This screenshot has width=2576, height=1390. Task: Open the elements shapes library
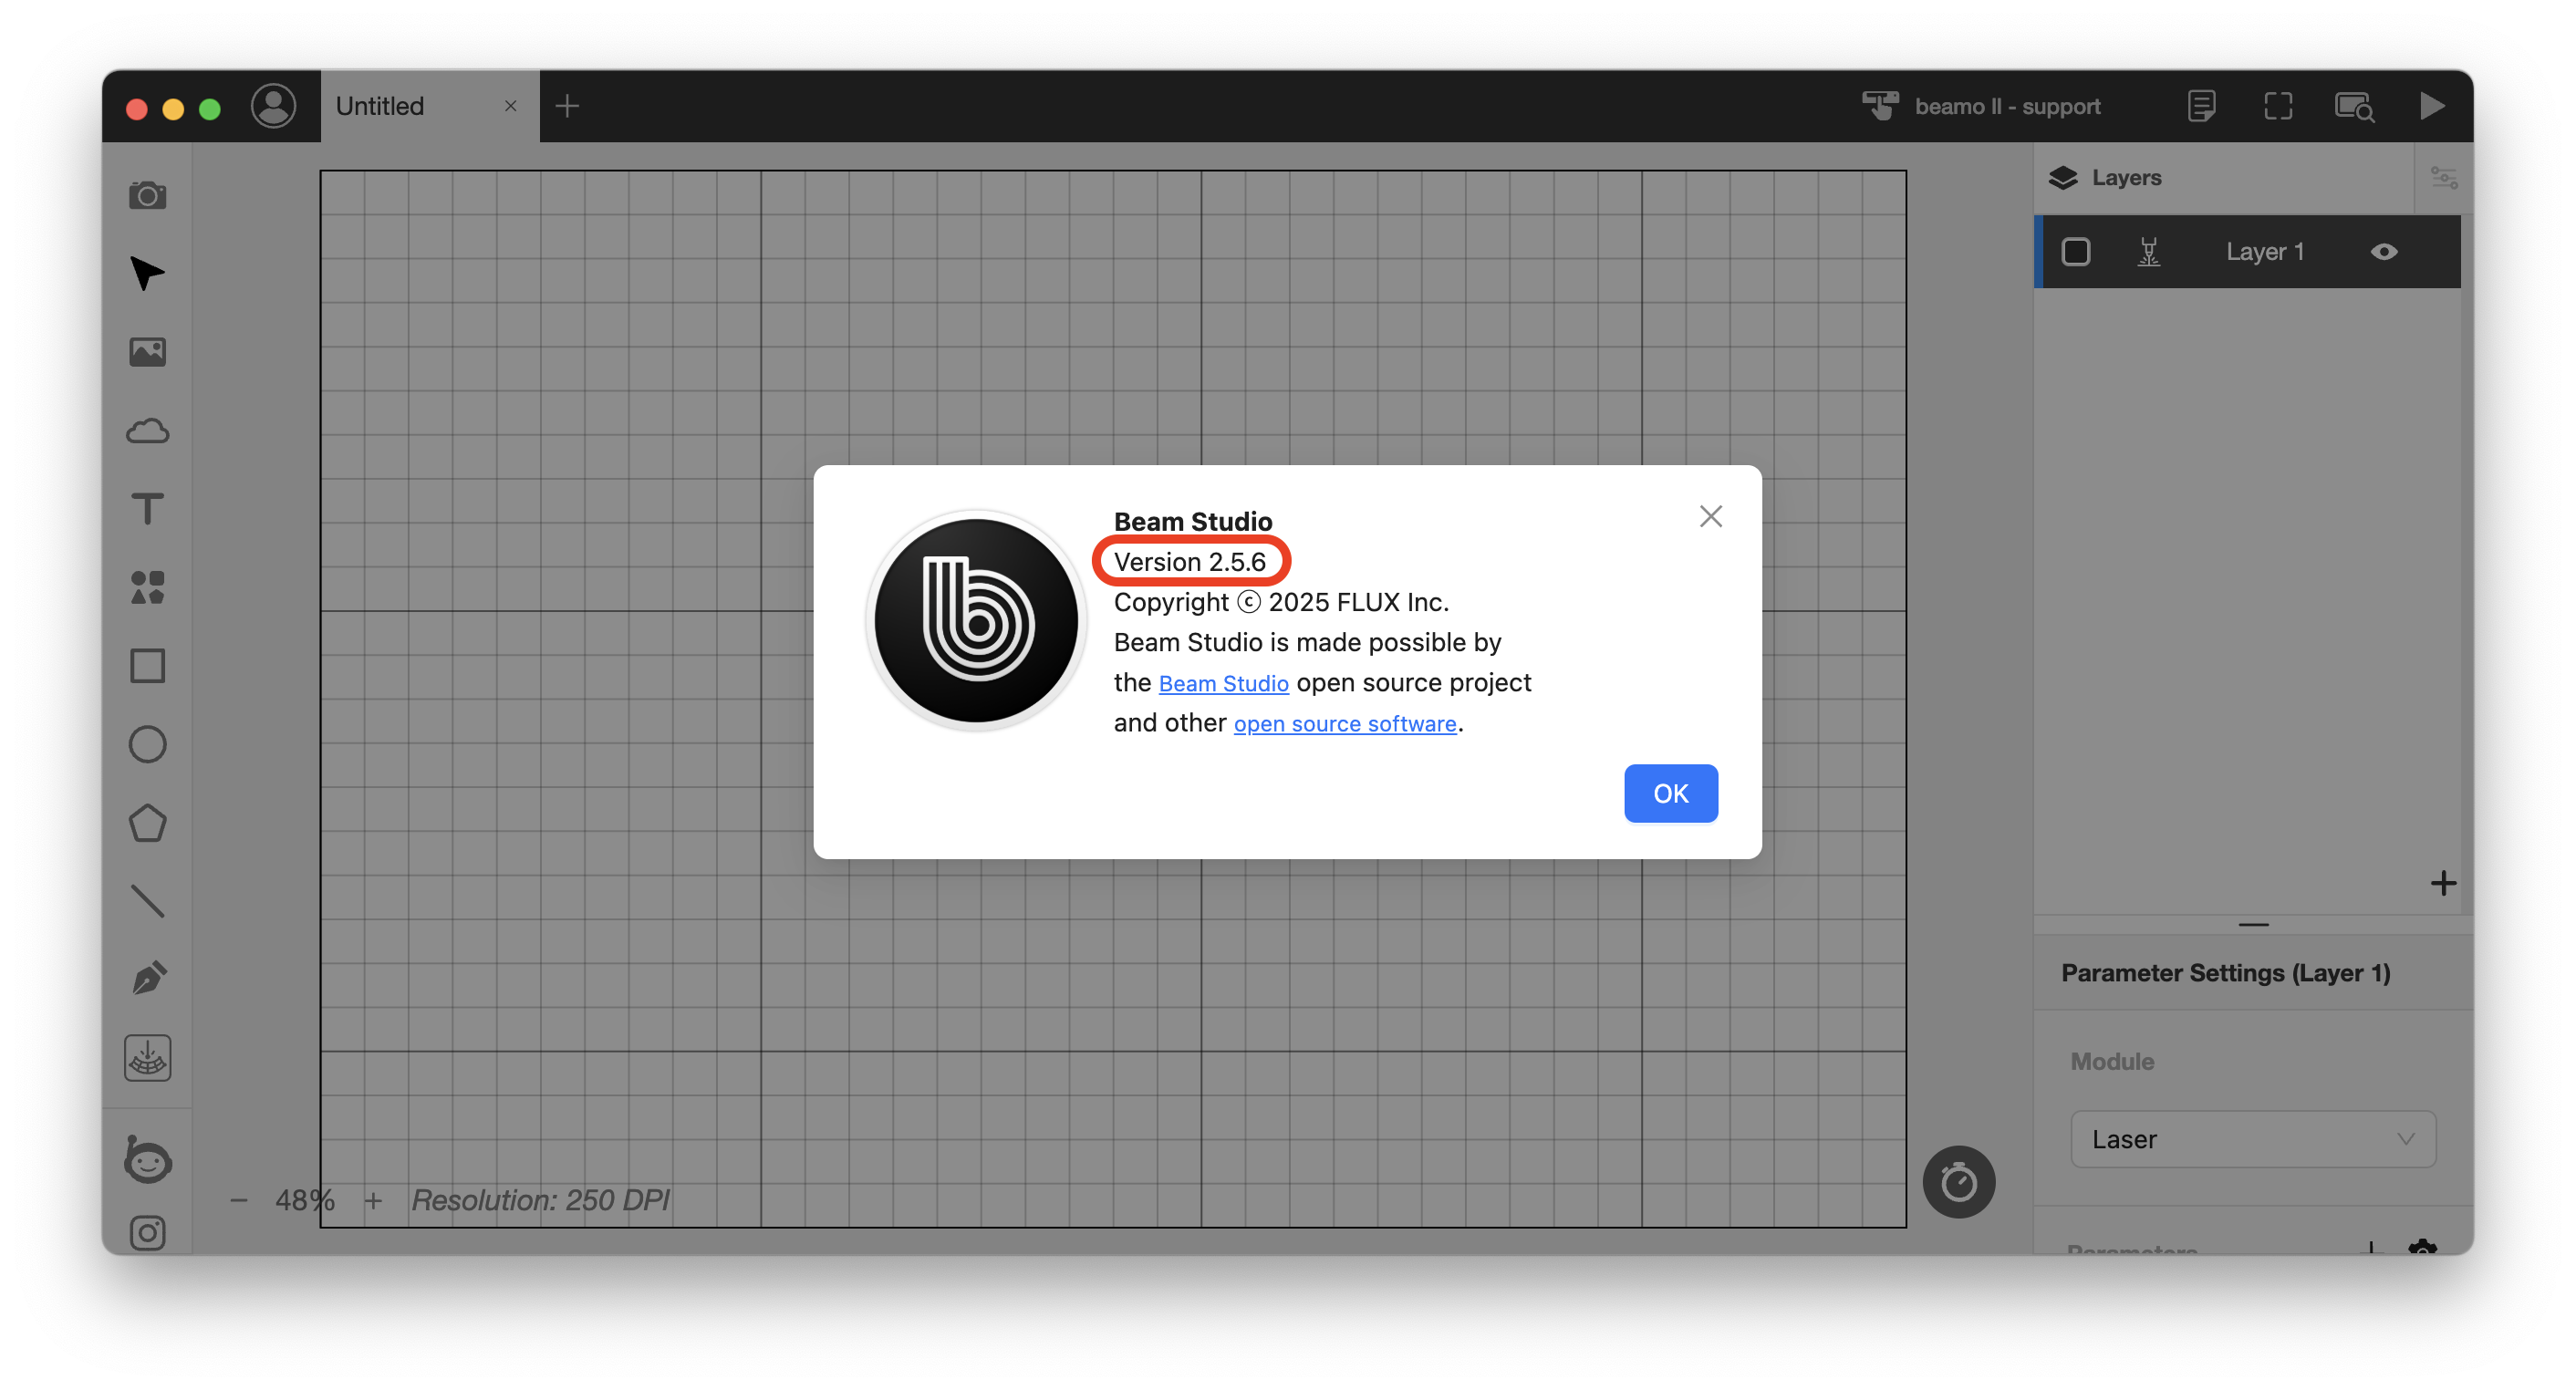[147, 587]
